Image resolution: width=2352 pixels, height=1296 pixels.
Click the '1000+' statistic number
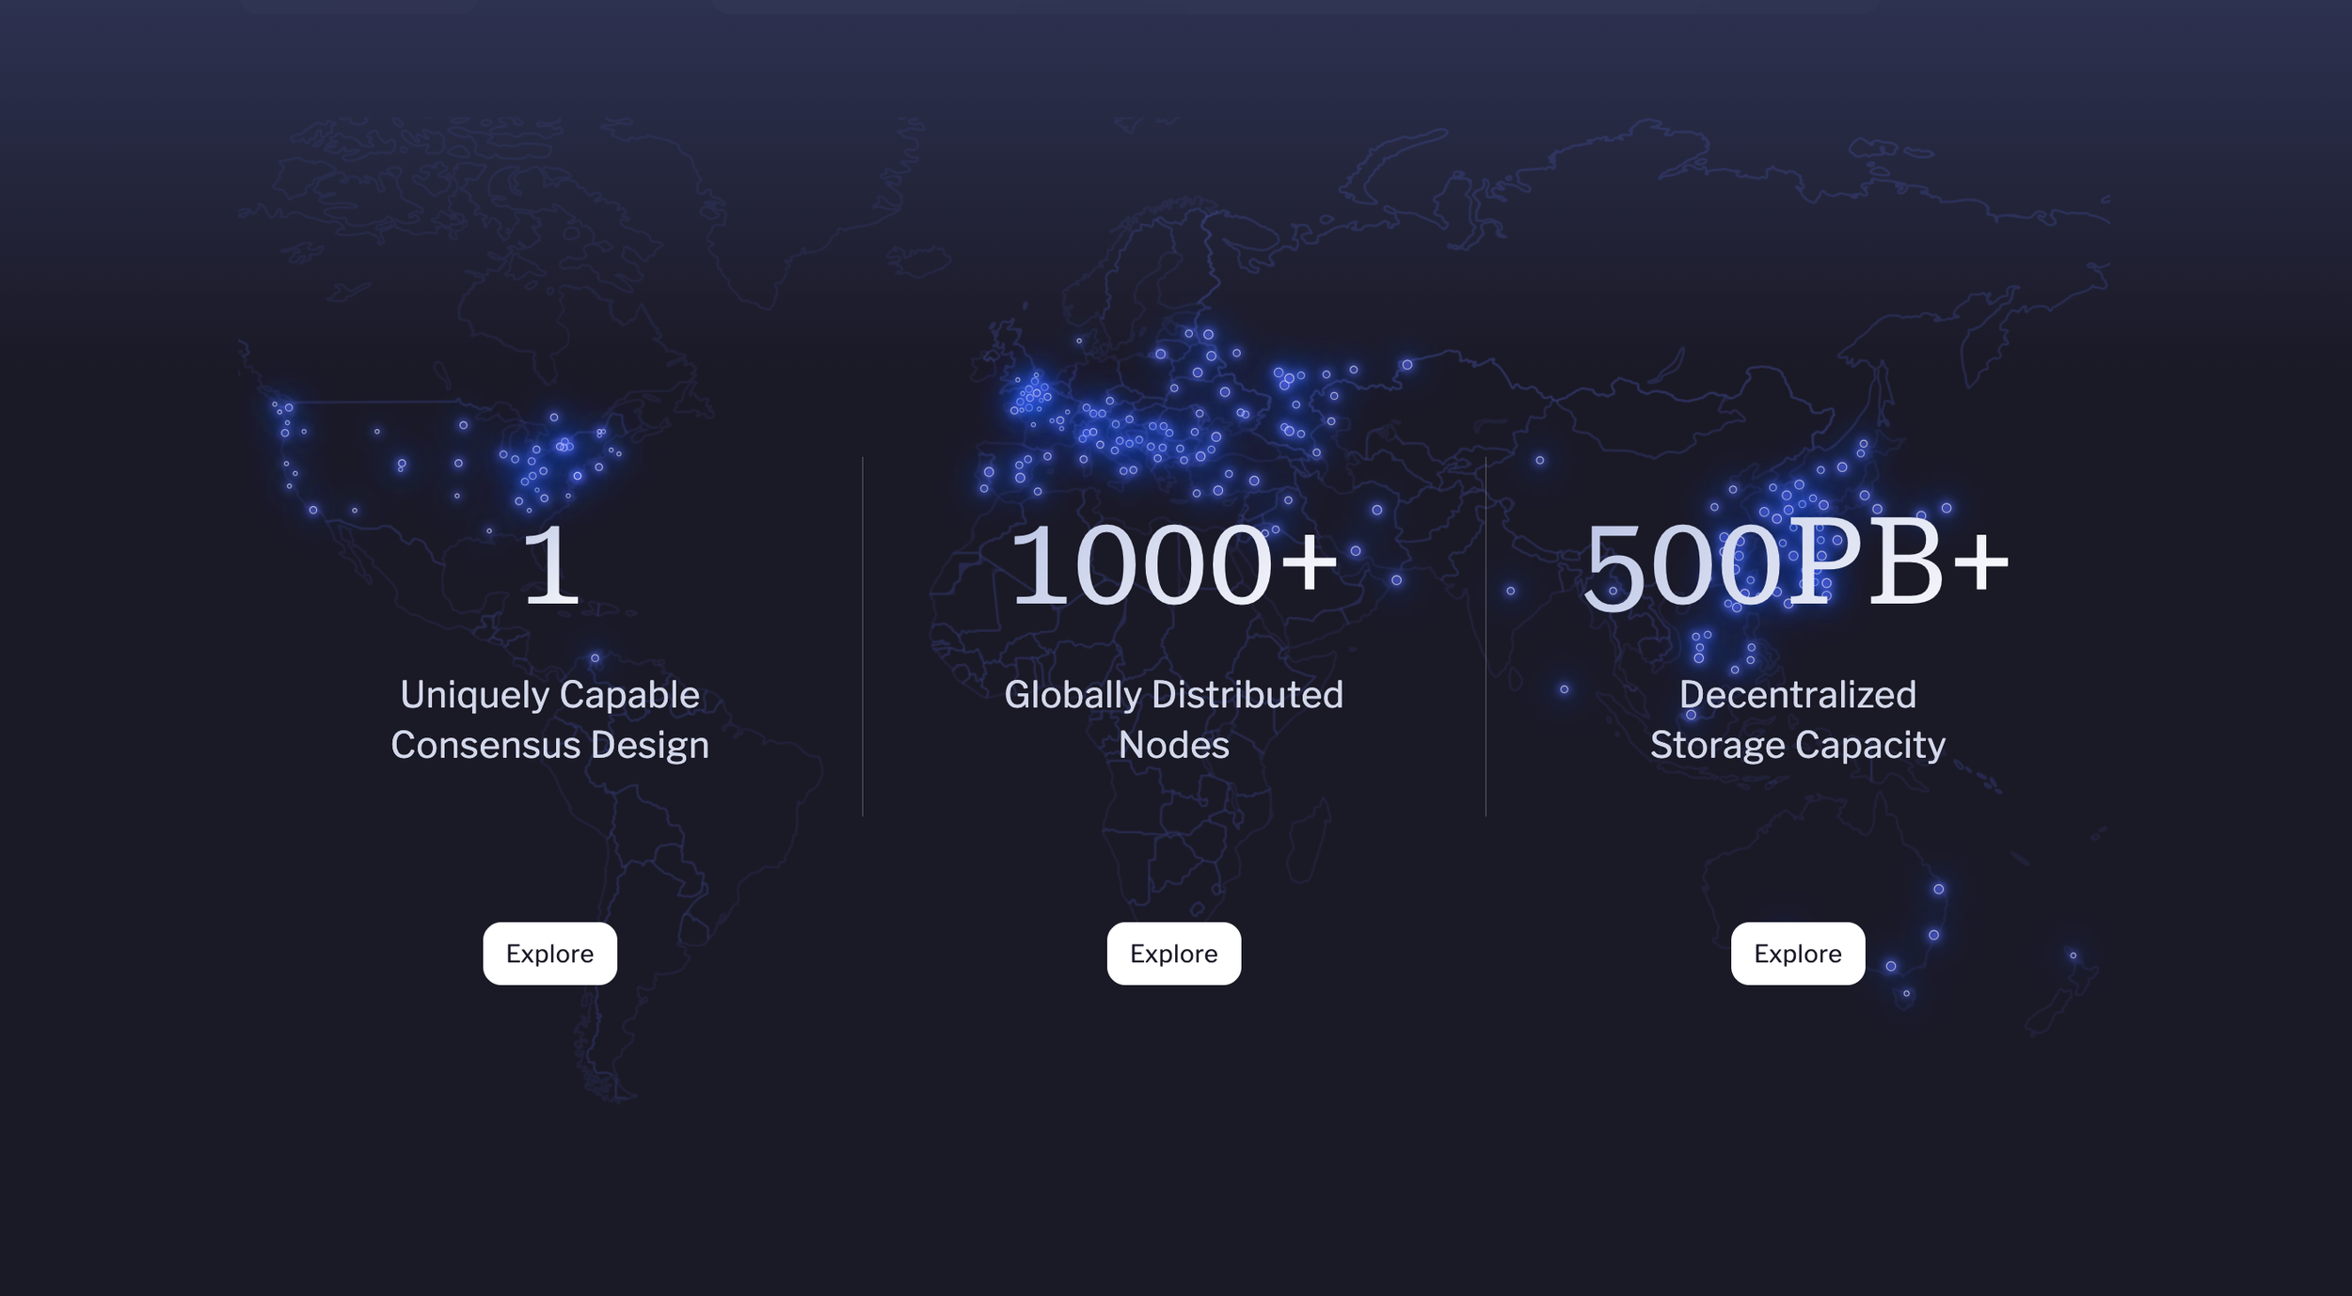(1172, 566)
